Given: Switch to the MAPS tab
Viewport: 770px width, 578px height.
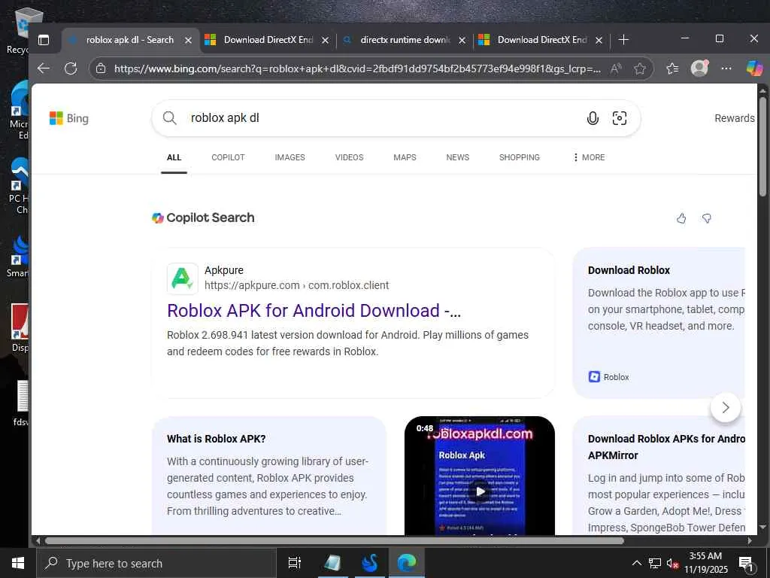Looking at the screenshot, I should (x=405, y=157).
